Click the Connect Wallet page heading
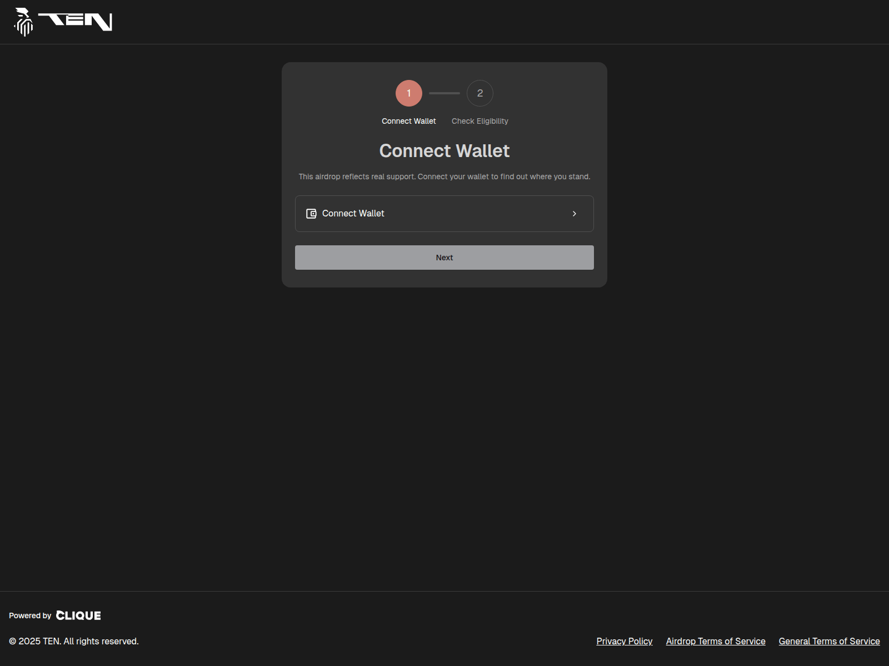Screen dimensions: 889x666 (x=444, y=150)
